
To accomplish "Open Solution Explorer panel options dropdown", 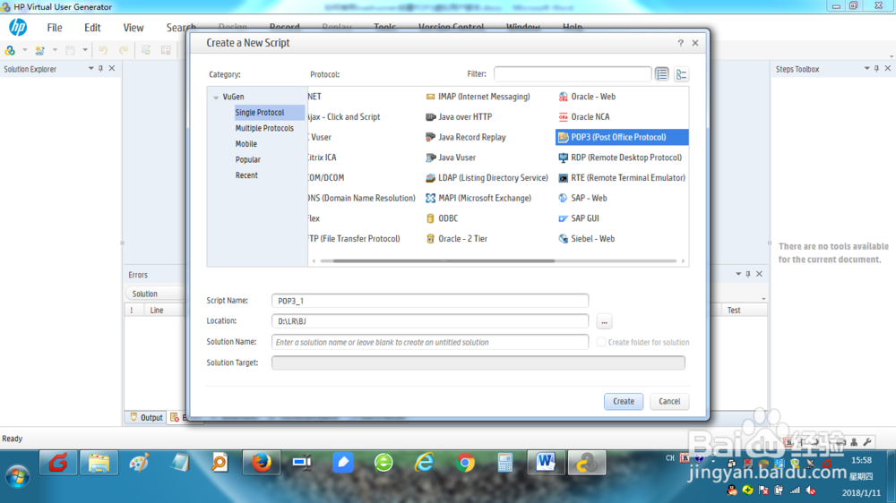I will [x=90, y=69].
